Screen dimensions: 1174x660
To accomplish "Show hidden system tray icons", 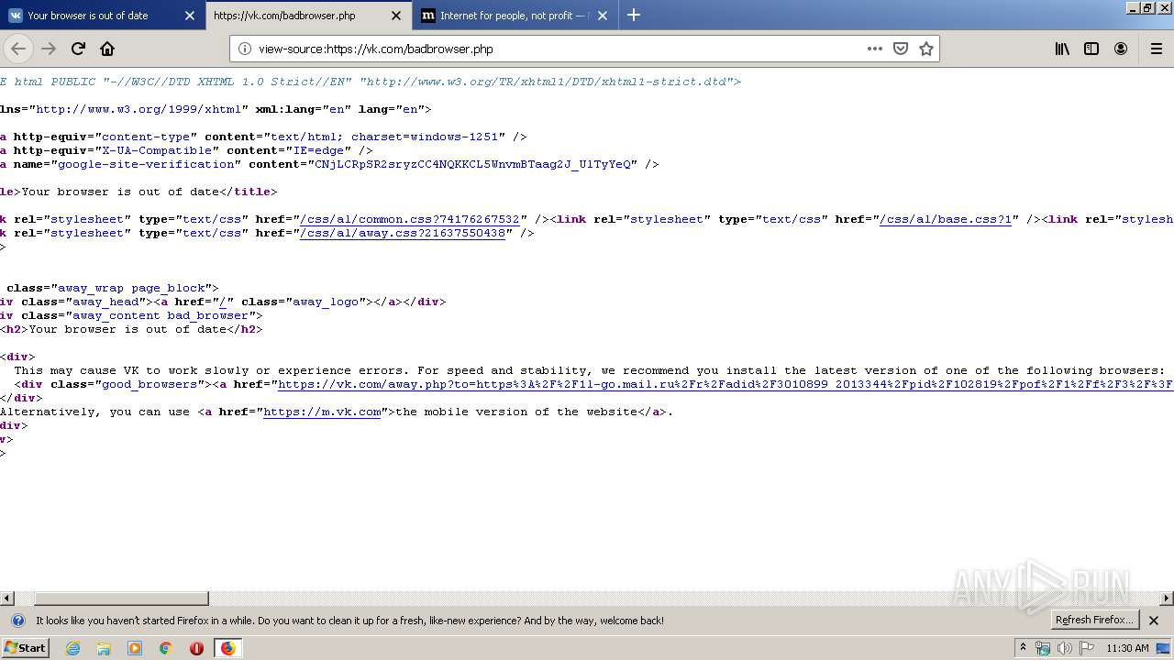I will click(x=1023, y=648).
